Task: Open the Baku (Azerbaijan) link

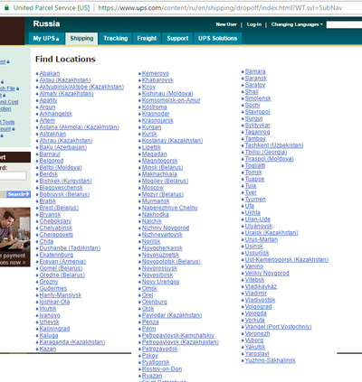Action: pos(63,147)
